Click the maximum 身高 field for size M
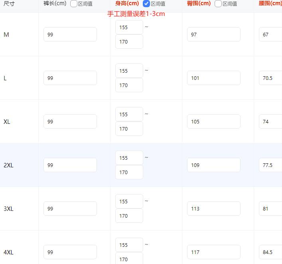The width and height of the screenshot is (282, 264). pos(129,42)
